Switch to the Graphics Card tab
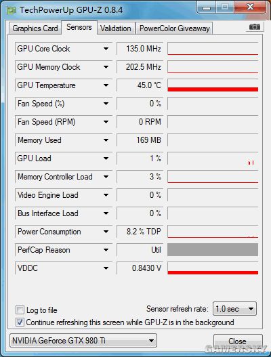 click(35, 28)
